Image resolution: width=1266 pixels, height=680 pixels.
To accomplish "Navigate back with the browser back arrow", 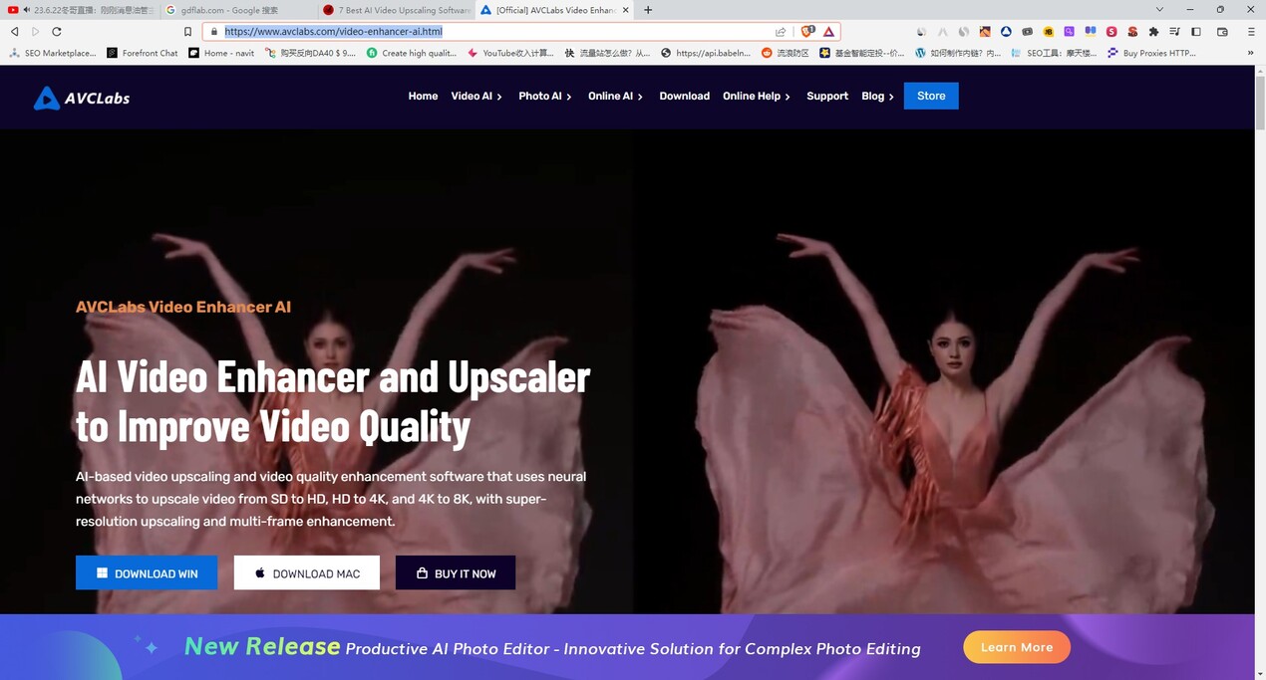I will pyautogui.click(x=14, y=31).
